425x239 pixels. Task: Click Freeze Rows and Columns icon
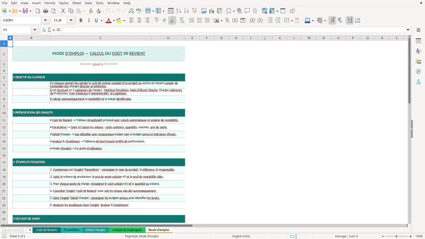tap(272, 11)
